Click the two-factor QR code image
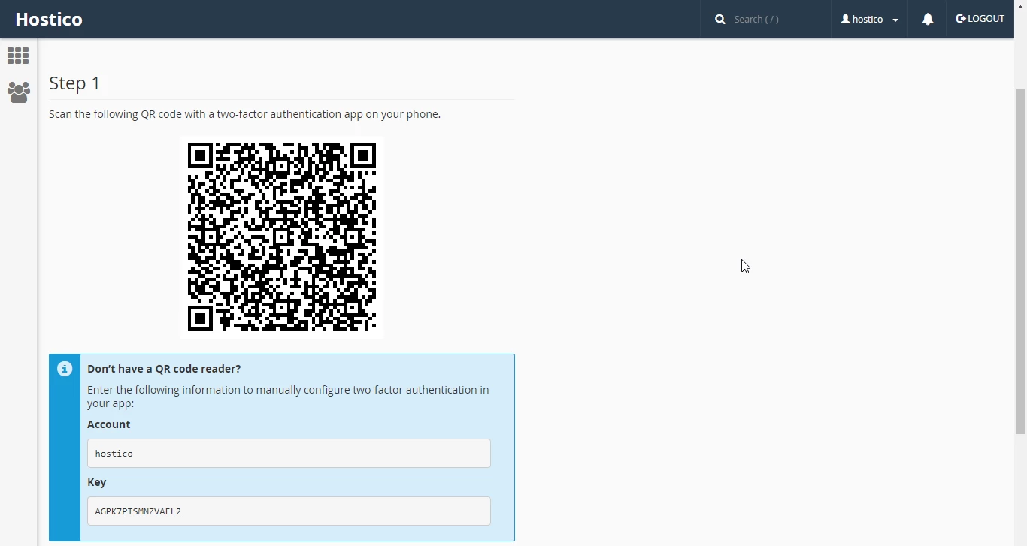The image size is (1027, 546). [282, 237]
